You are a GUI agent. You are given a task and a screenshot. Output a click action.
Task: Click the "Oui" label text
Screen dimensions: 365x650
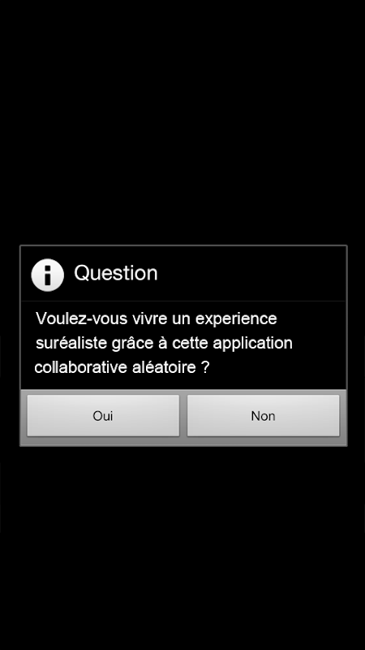pos(103,416)
